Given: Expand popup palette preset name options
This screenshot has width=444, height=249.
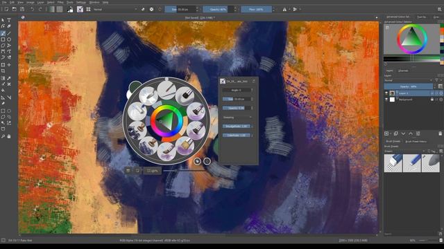Looking at the screenshot, I should pos(254,82).
